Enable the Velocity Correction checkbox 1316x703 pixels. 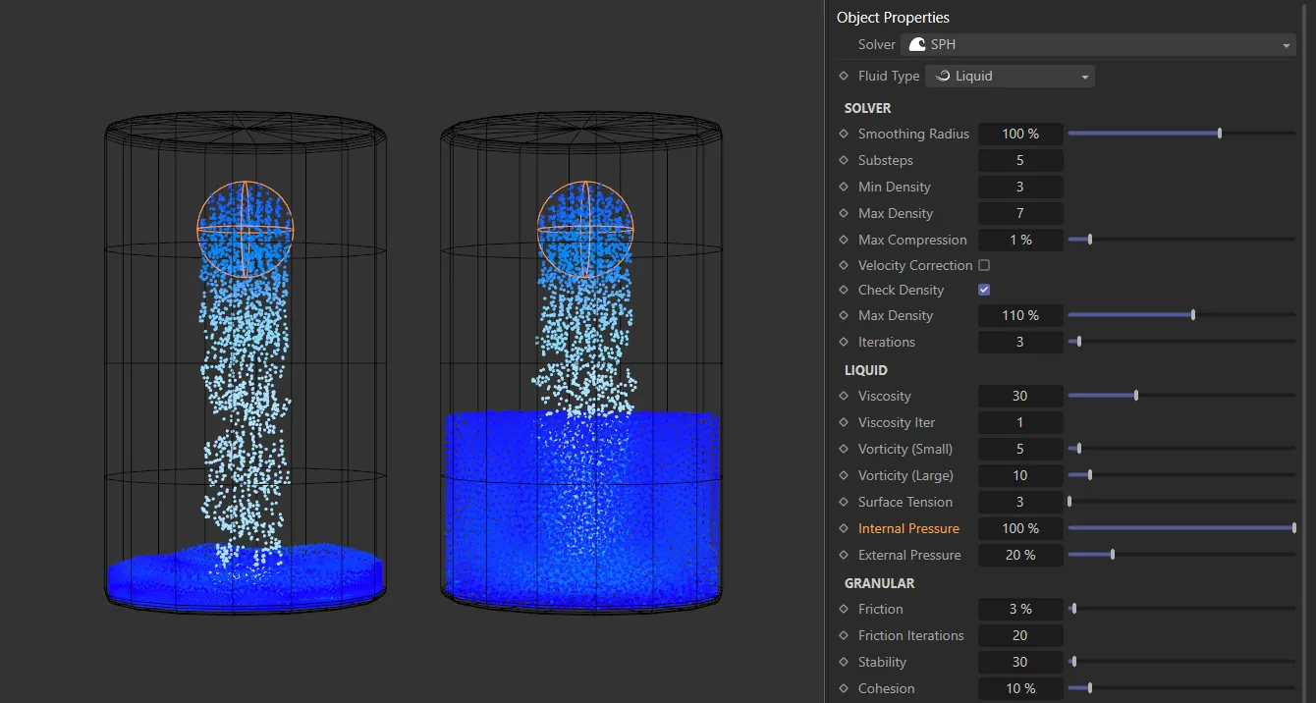click(984, 264)
